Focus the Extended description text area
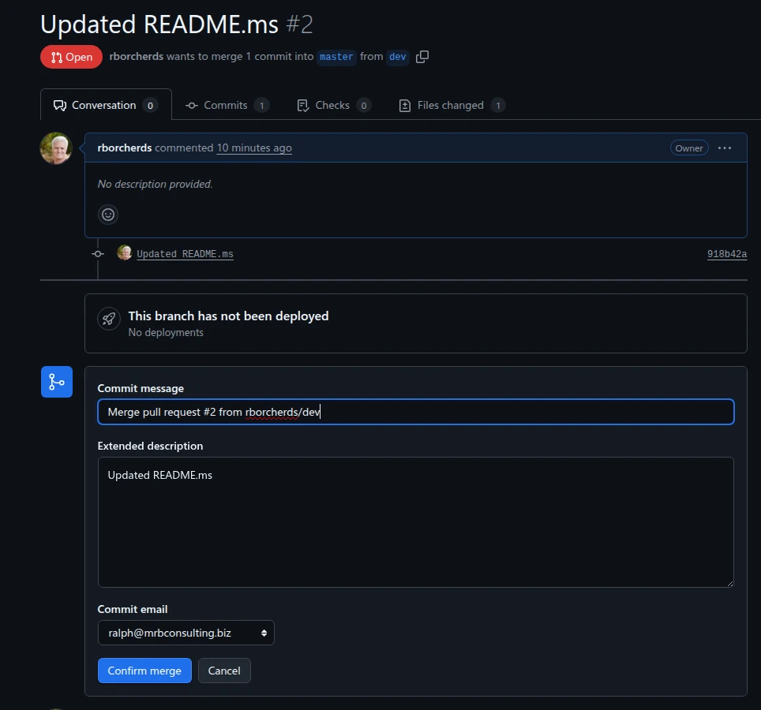The width and height of the screenshot is (761, 710). (416, 522)
